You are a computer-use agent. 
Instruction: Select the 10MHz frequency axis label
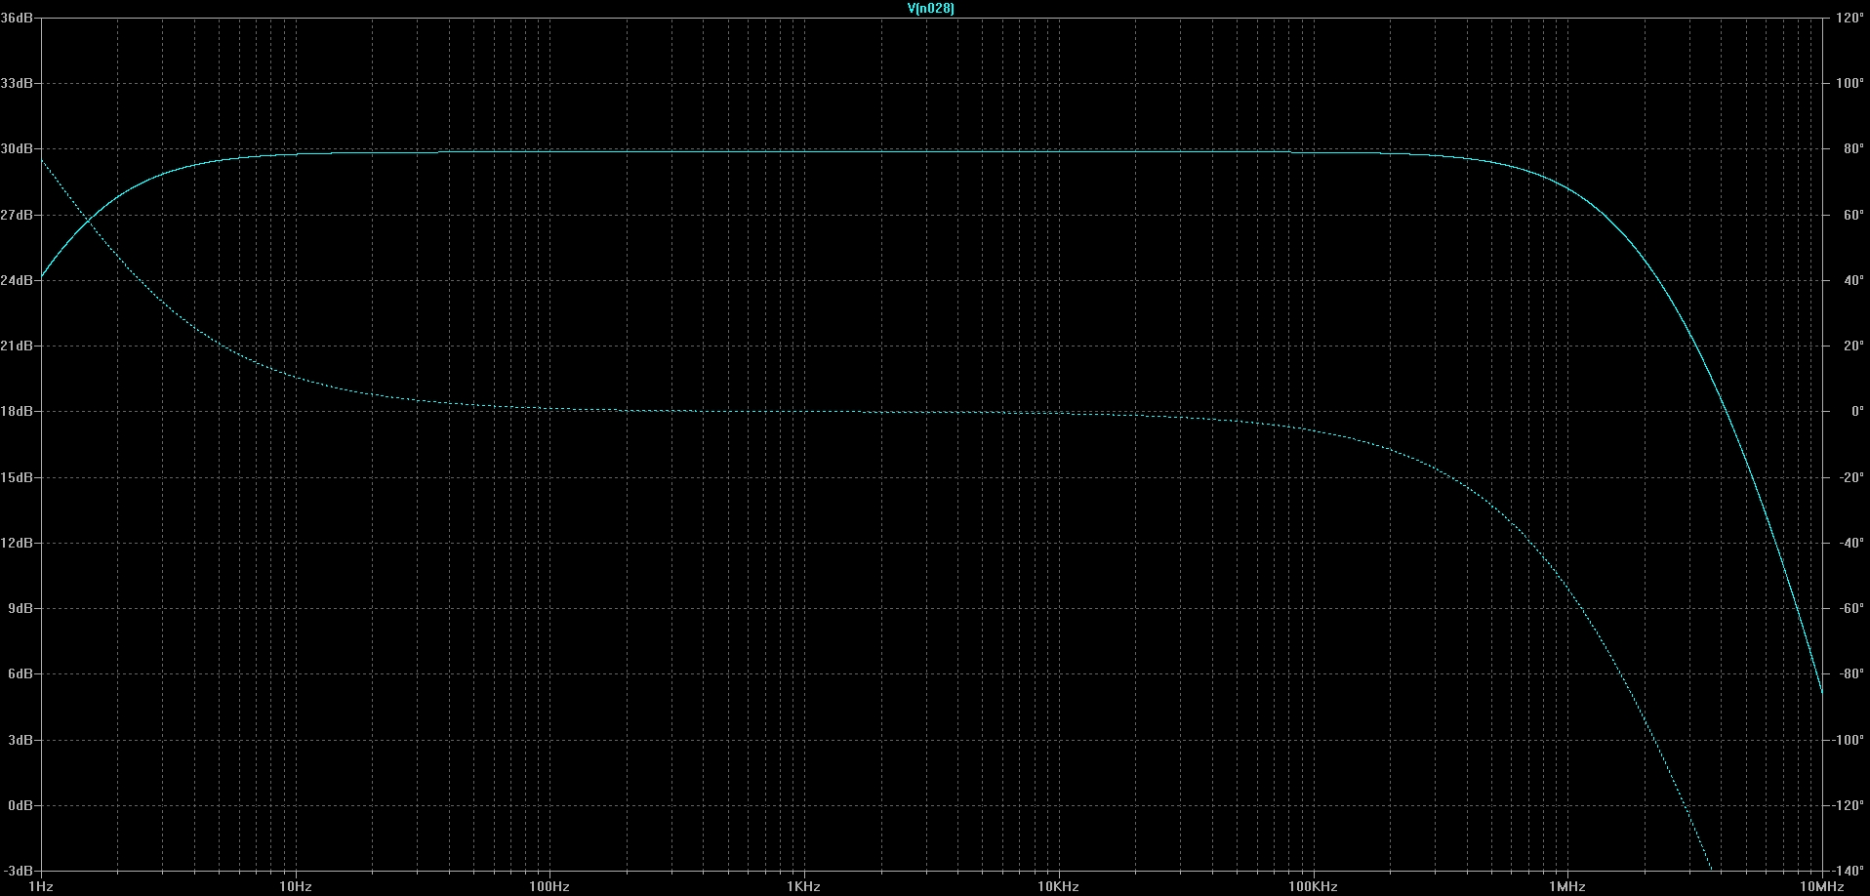point(1823,886)
